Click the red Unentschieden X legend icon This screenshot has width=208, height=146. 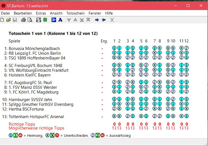pyautogui.click(x=57, y=135)
